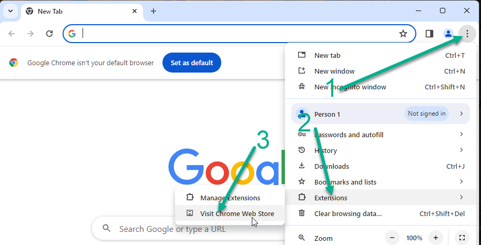
Task: Zoom out with the minus button
Action: 393,238
